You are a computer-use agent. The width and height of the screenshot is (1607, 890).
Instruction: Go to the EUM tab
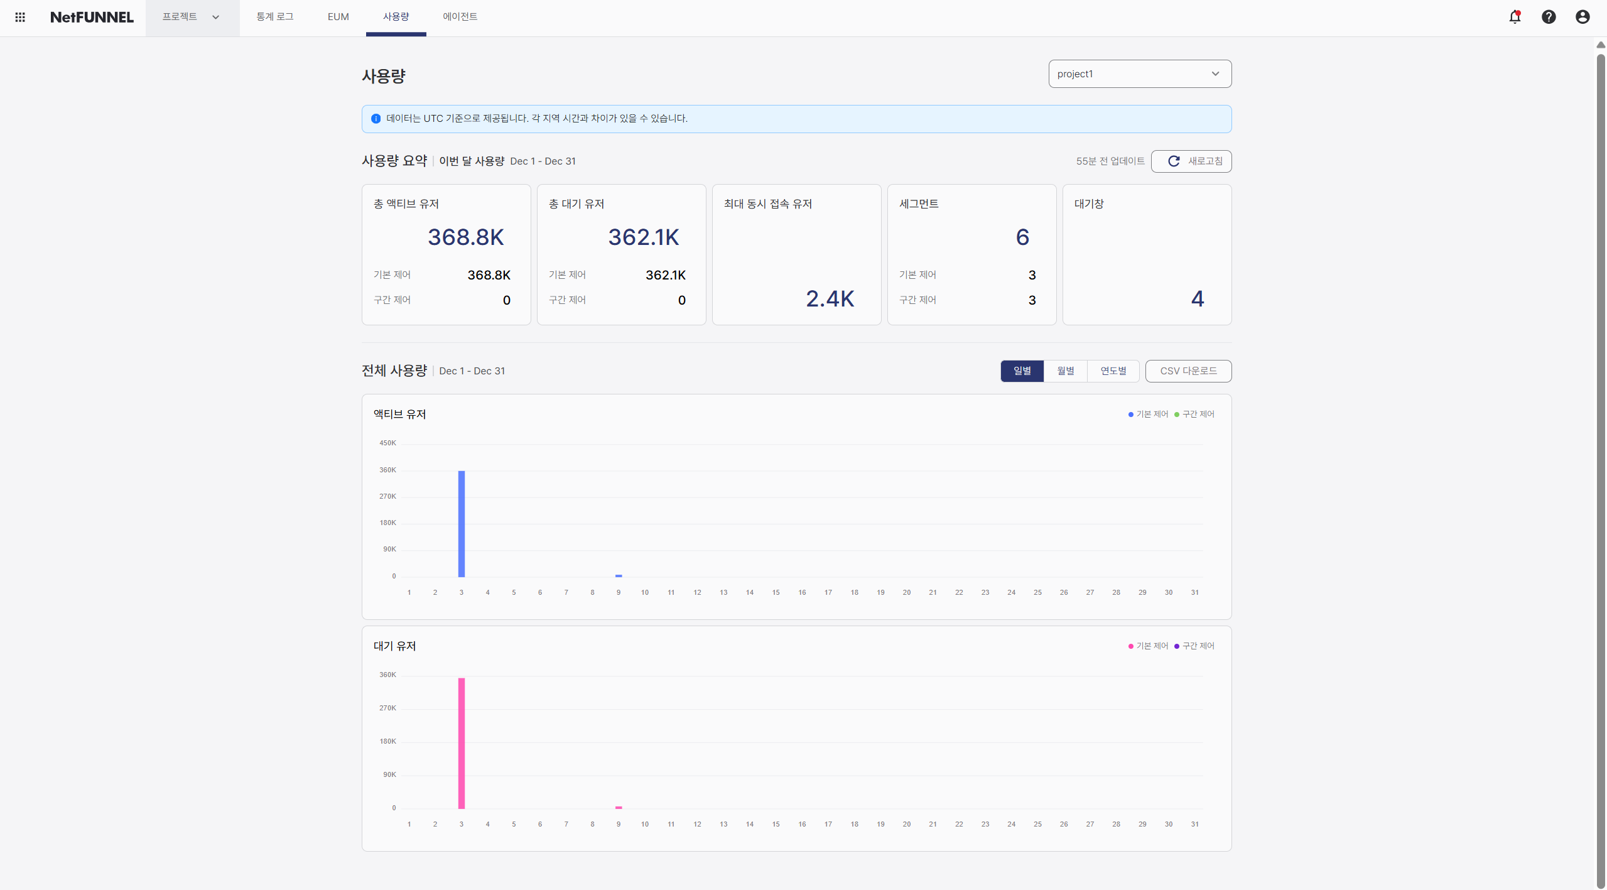pyautogui.click(x=338, y=17)
